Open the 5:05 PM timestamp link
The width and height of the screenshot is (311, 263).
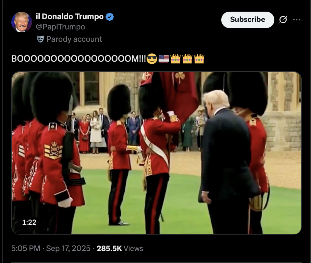coord(26,249)
